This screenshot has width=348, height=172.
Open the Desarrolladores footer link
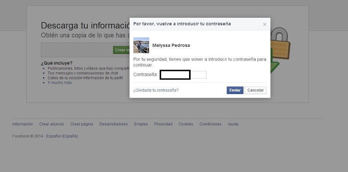click(x=114, y=124)
